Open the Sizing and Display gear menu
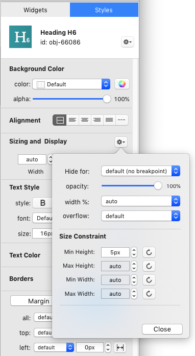195x356 pixels. point(121,142)
